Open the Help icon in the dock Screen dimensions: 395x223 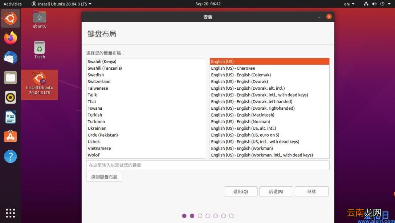10,157
